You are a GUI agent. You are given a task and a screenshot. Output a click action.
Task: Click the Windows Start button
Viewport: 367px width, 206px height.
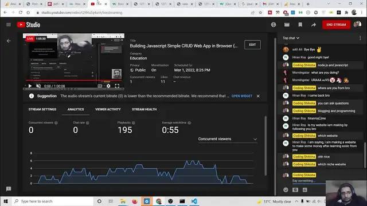[x=6, y=201]
